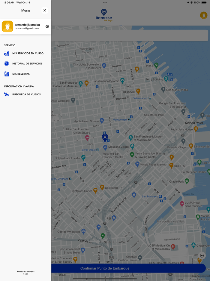
Task: Tap Goodwill Donation Center marker
Action: pos(140,258)
